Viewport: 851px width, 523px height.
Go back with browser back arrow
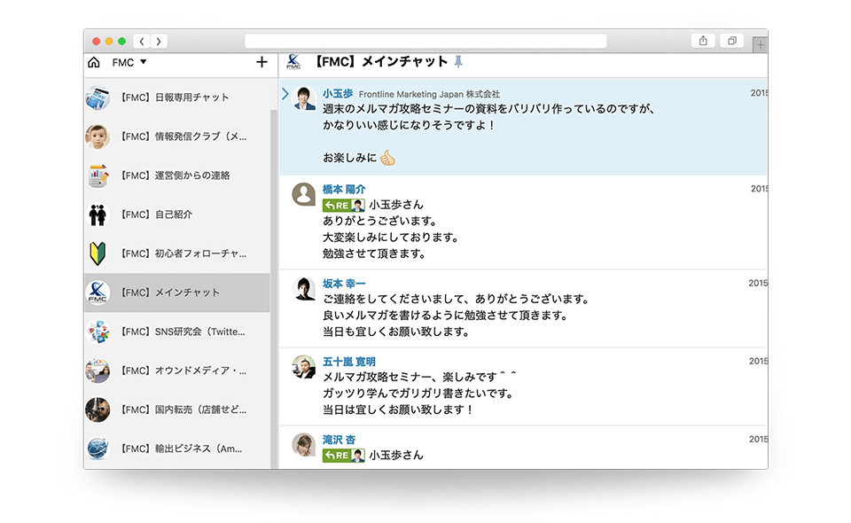click(x=142, y=41)
